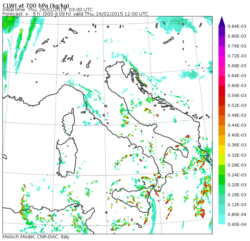
Task: Click the 'Moloch Model, CNR-ISAC, Italy' credit text
Action: pos(36,237)
